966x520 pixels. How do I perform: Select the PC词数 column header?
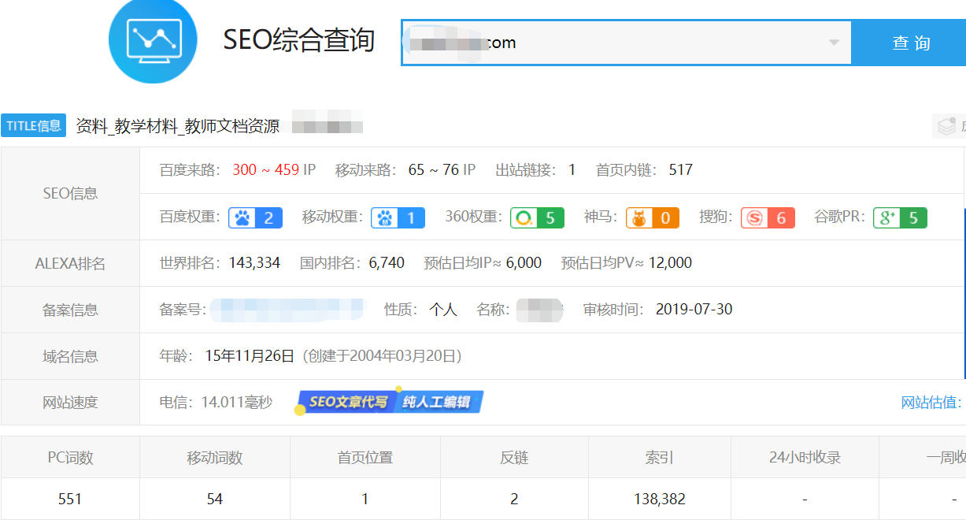70,457
